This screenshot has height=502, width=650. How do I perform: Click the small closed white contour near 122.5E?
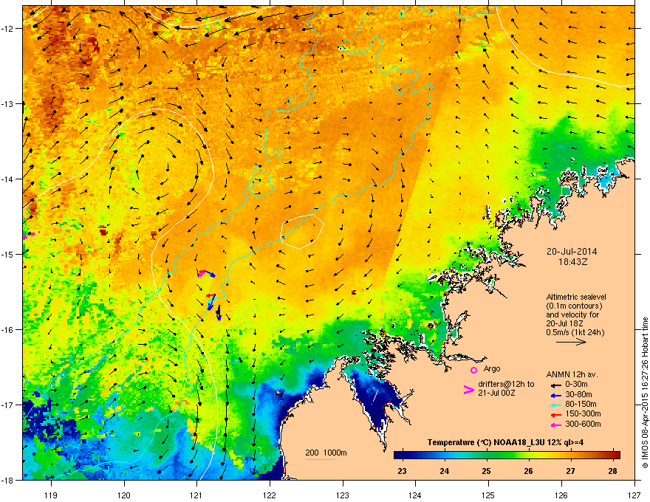point(302,232)
